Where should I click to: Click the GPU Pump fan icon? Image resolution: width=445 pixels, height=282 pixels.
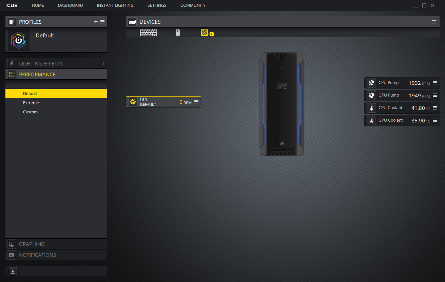[x=371, y=95]
